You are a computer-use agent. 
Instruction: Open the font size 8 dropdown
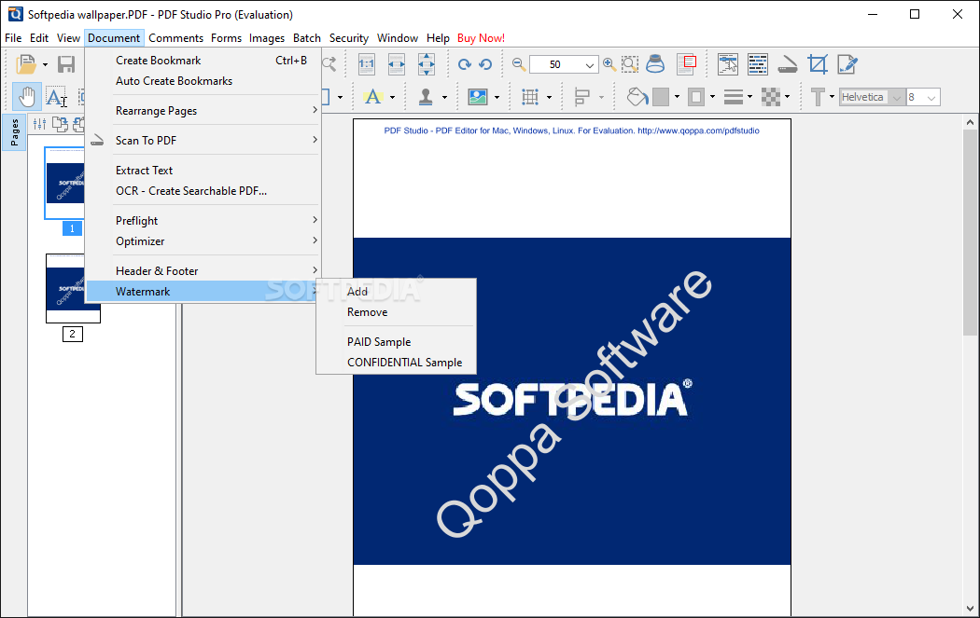pyautogui.click(x=931, y=97)
